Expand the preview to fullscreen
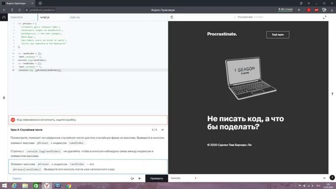Screen dimensions: 336x189 pyautogui.click(x=325, y=17)
